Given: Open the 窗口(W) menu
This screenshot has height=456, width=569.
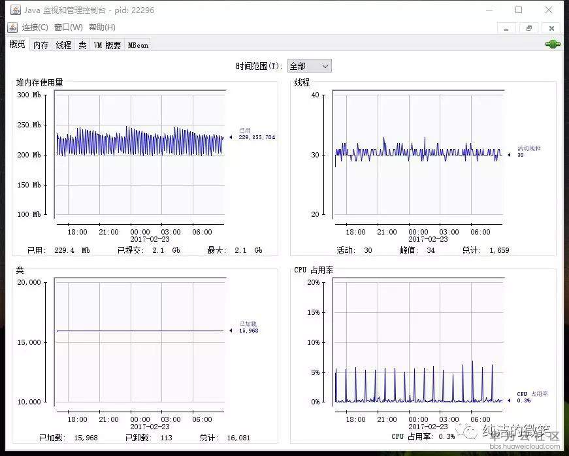Looking at the screenshot, I should click(x=68, y=27).
